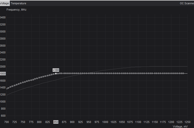Click the 800 frequency axis label
The width and height of the screenshot is (194, 128).
[3, 109]
